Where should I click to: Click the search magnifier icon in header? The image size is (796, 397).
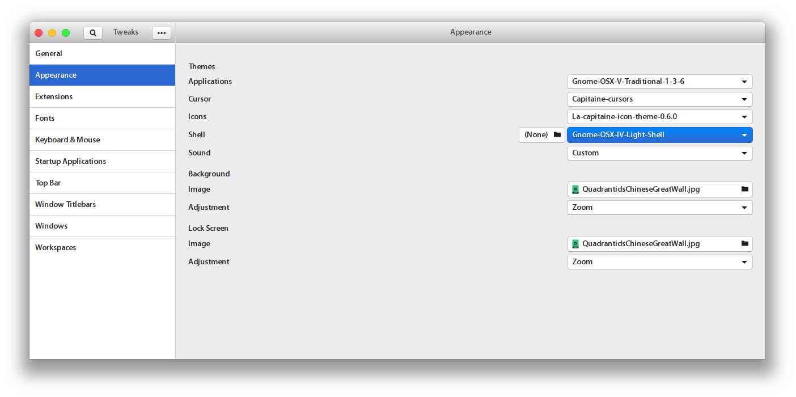93,33
